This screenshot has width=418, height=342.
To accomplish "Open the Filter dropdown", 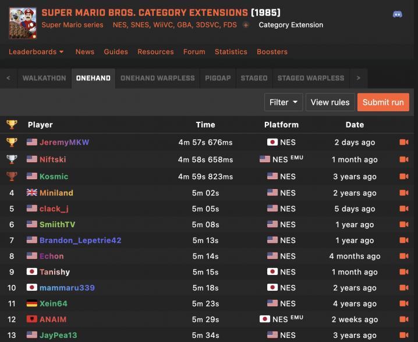I will click(x=284, y=102).
